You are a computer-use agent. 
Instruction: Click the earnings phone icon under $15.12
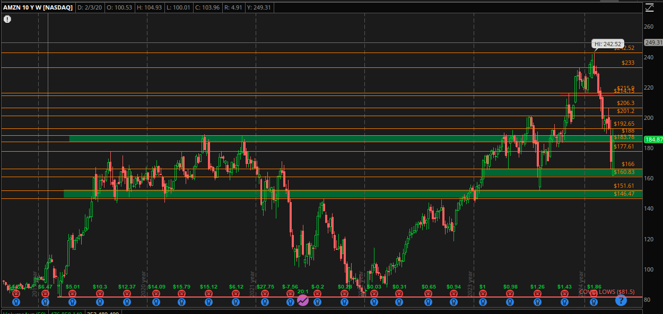click(208, 293)
